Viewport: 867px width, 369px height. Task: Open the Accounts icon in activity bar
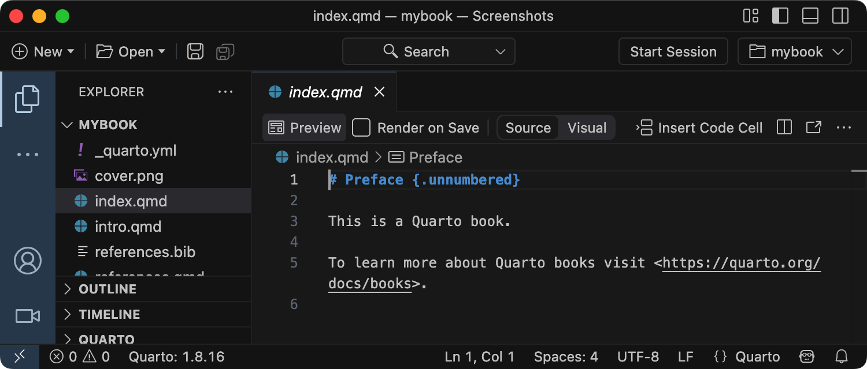pyautogui.click(x=27, y=261)
